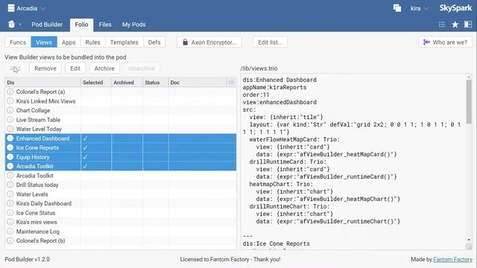
Task: Open the My Pods tab
Action: point(134,25)
